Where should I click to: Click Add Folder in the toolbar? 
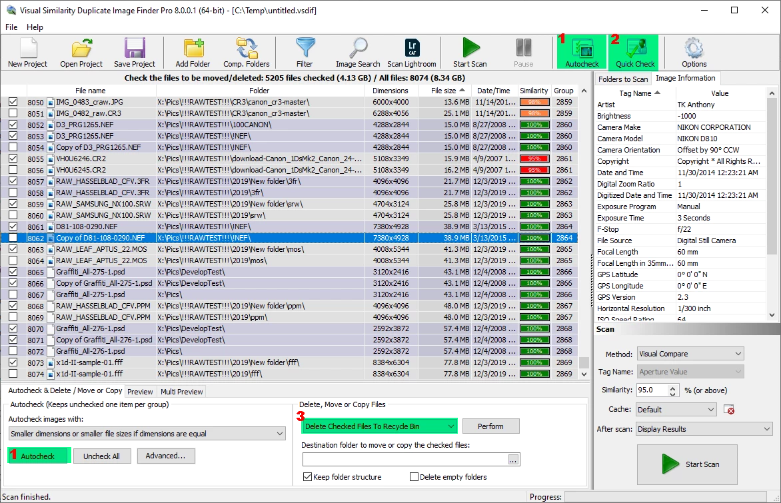tap(193, 52)
